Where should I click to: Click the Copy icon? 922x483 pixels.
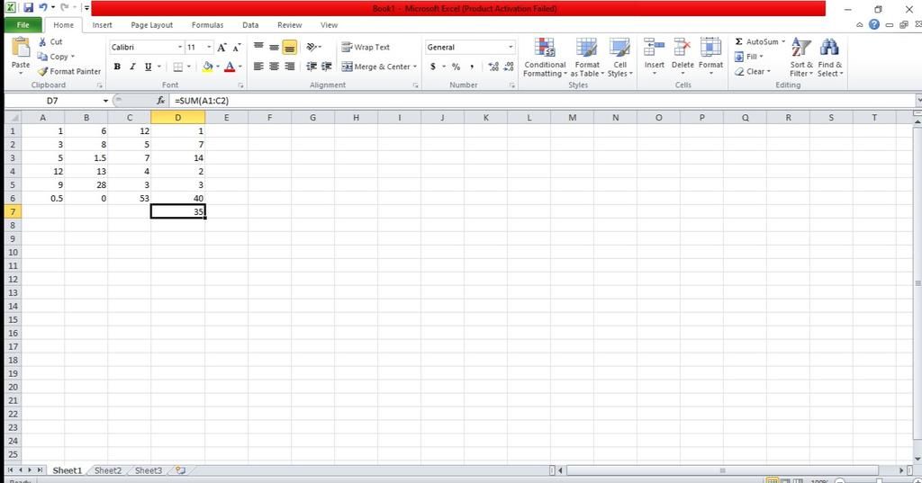click(x=42, y=57)
